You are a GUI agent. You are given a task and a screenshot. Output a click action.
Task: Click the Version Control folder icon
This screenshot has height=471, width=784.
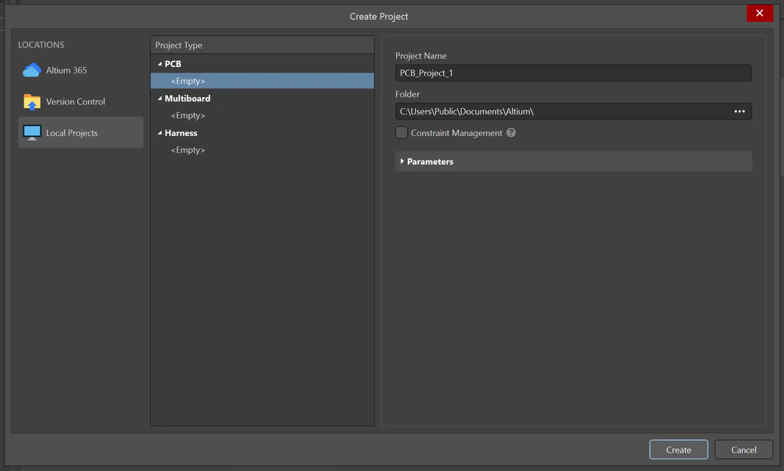pyautogui.click(x=32, y=102)
